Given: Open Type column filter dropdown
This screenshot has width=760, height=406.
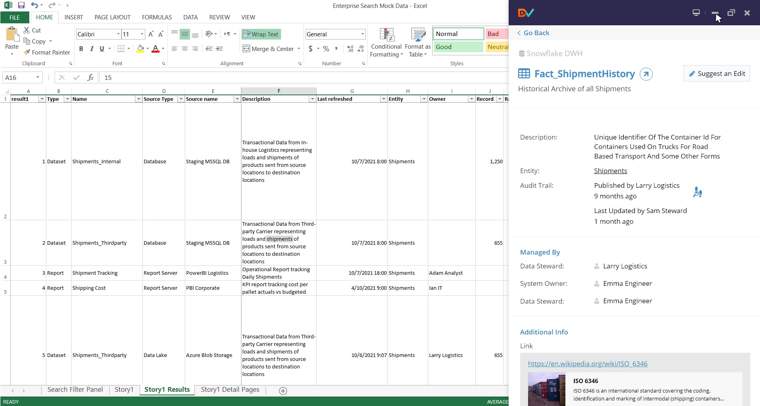Looking at the screenshot, I should click(x=67, y=99).
